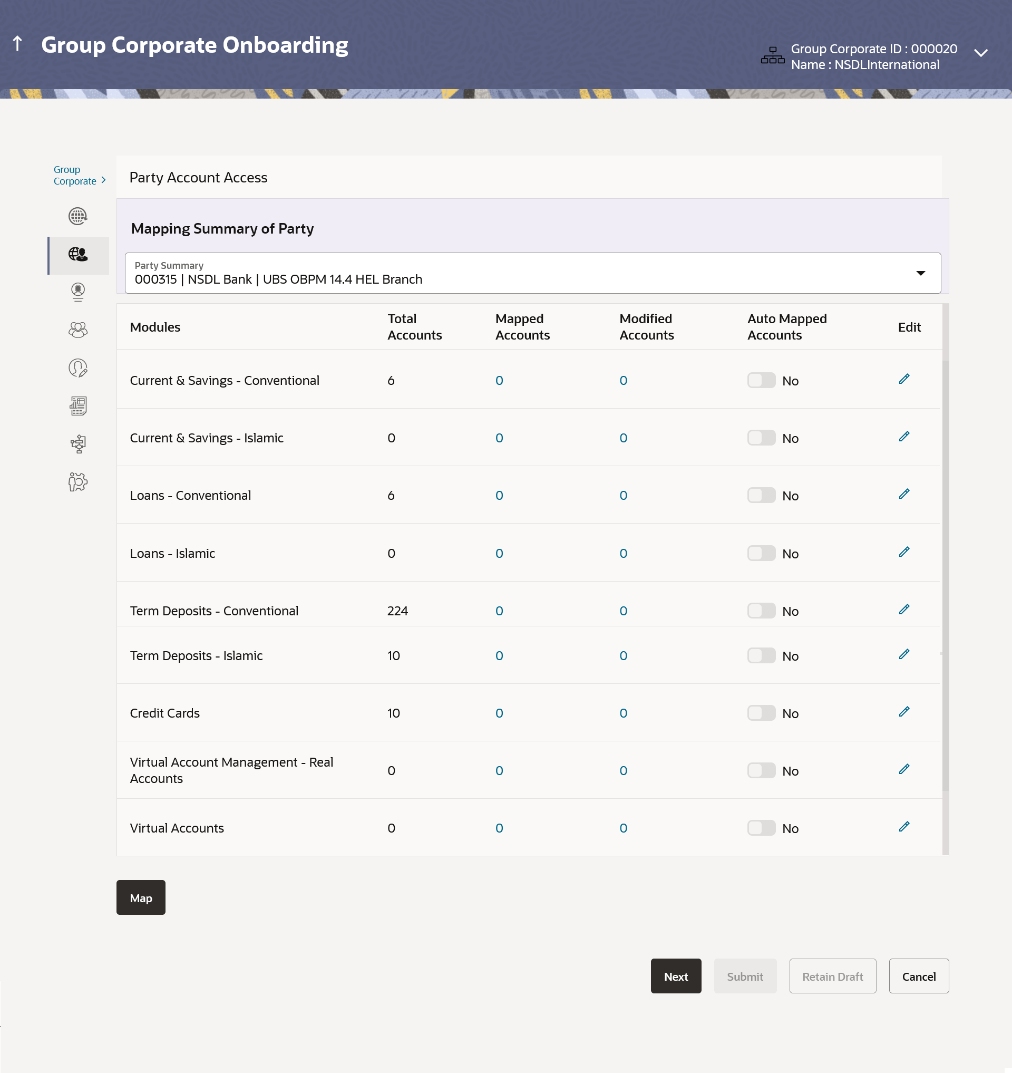
Task: Click the globe icon in sidebar
Action: [x=77, y=216]
